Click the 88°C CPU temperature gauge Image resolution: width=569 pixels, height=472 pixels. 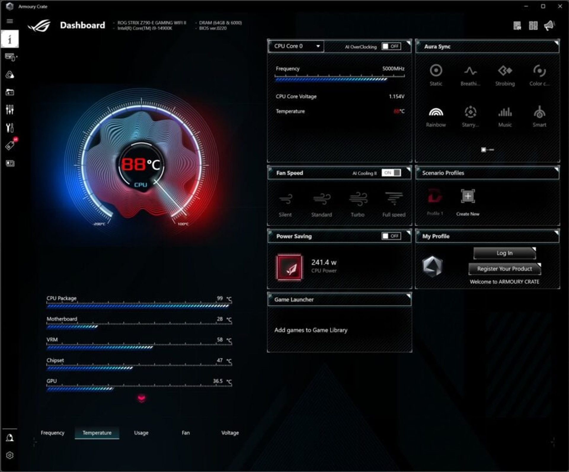[141, 165]
